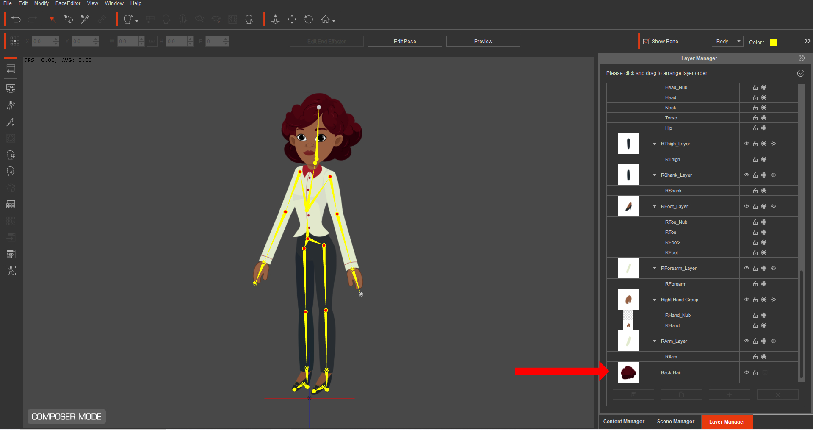Click the COMPOSER MODE button
Viewport: 813px width, 430px height.
coord(66,417)
